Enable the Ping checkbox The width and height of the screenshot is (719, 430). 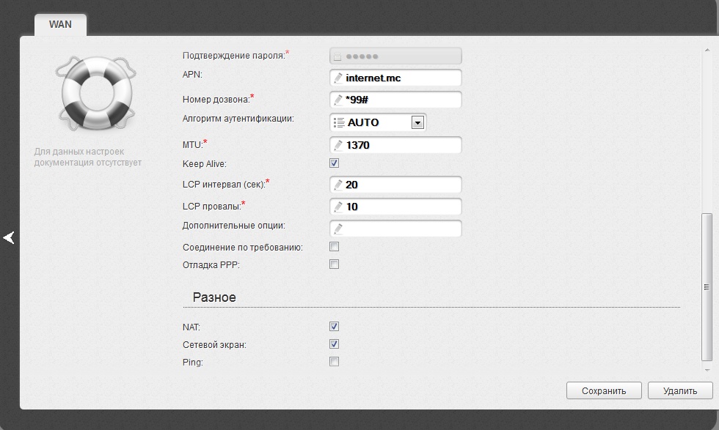tap(335, 362)
